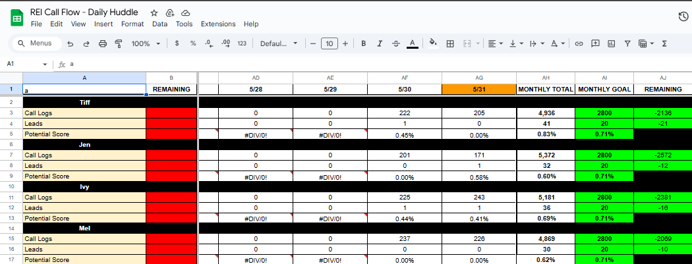
Task: Open the zoom 100% dropdown
Action: [146, 43]
